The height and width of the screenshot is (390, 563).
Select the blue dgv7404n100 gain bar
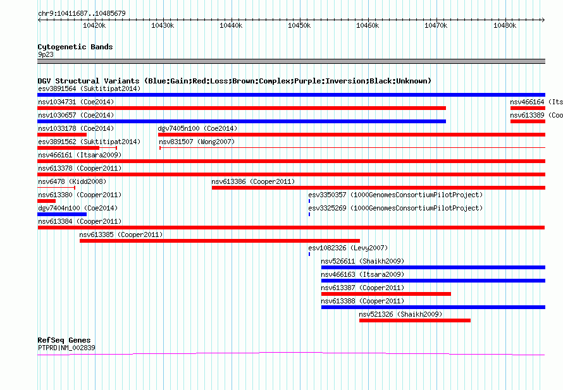(x=62, y=214)
